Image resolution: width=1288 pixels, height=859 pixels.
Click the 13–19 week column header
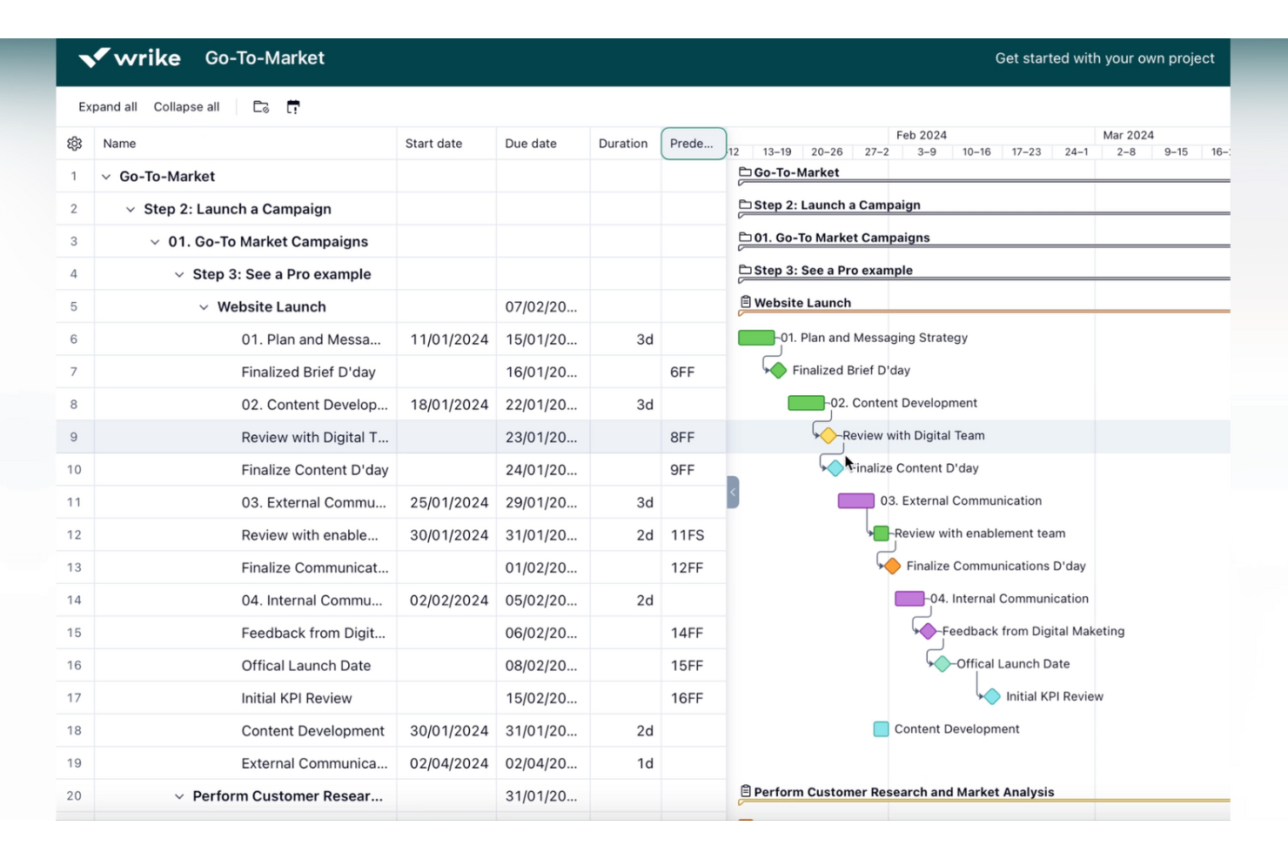coord(777,151)
